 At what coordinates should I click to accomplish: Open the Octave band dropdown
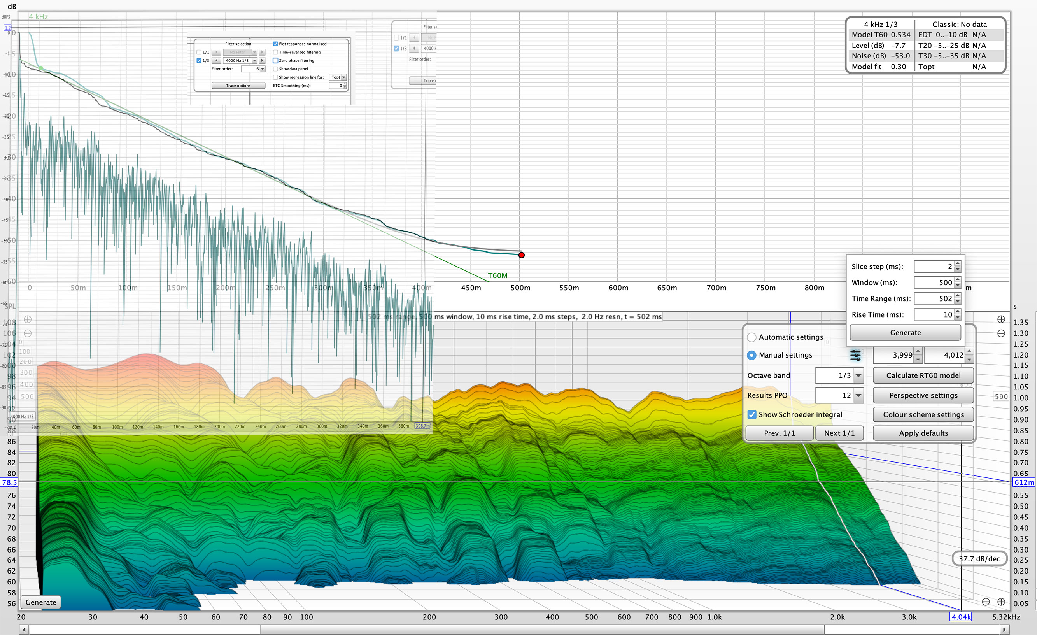[x=858, y=375]
